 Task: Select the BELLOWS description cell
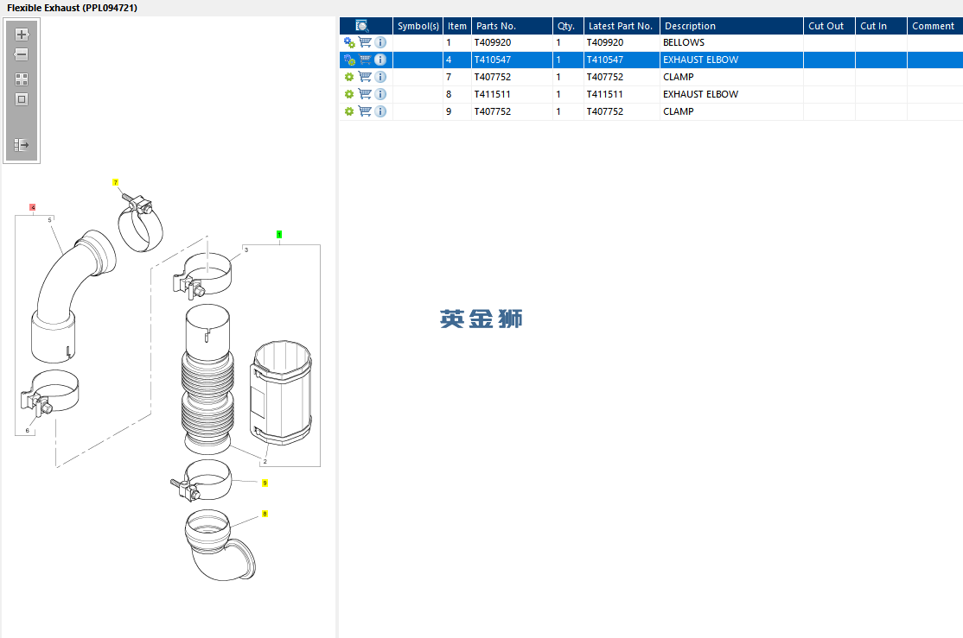click(731, 42)
